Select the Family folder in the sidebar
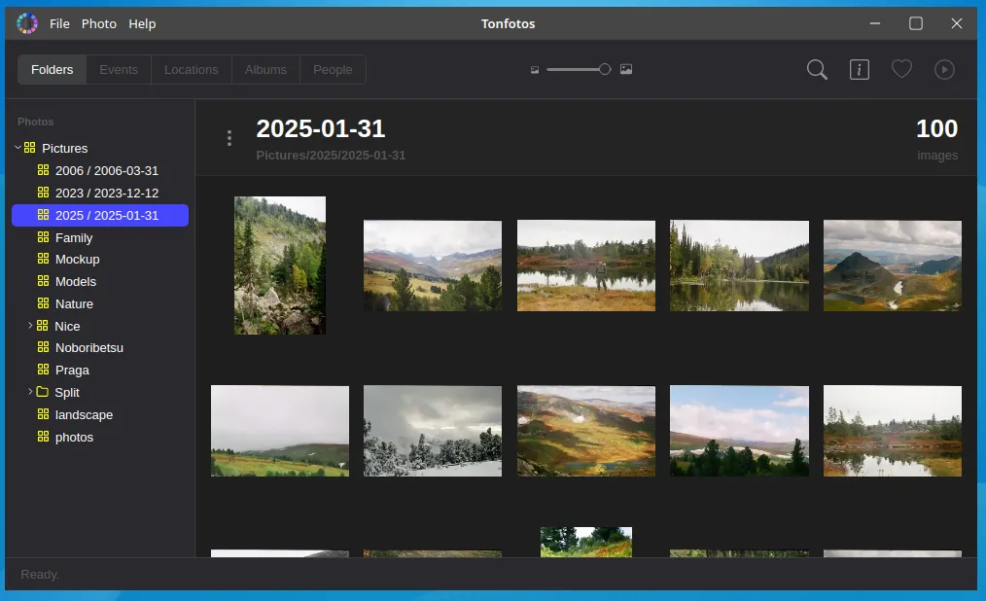The image size is (986, 601). click(76, 237)
